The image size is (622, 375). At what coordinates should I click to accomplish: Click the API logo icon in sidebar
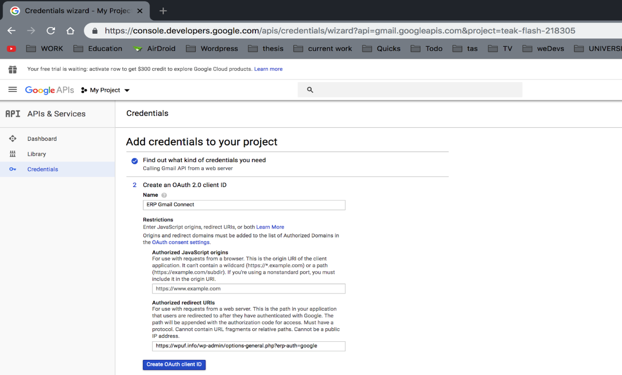coord(12,114)
